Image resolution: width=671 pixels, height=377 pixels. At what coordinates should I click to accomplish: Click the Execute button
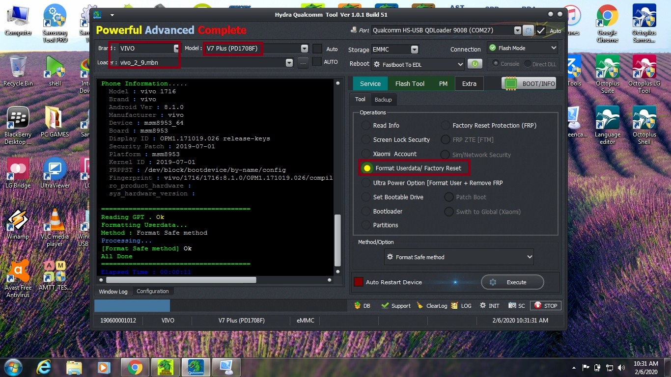click(x=512, y=282)
